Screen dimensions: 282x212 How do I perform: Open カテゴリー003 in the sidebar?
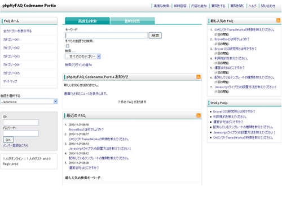(11, 57)
